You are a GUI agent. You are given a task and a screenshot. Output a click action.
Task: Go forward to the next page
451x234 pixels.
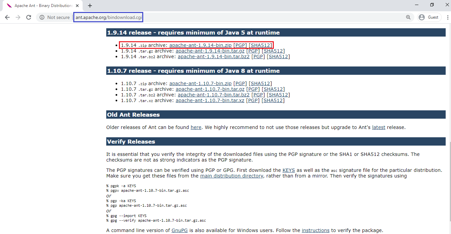(x=18, y=17)
